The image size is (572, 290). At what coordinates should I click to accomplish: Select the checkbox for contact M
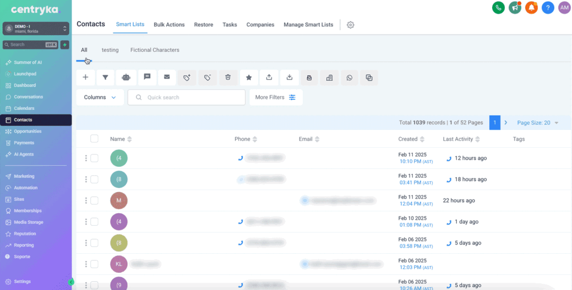94,200
